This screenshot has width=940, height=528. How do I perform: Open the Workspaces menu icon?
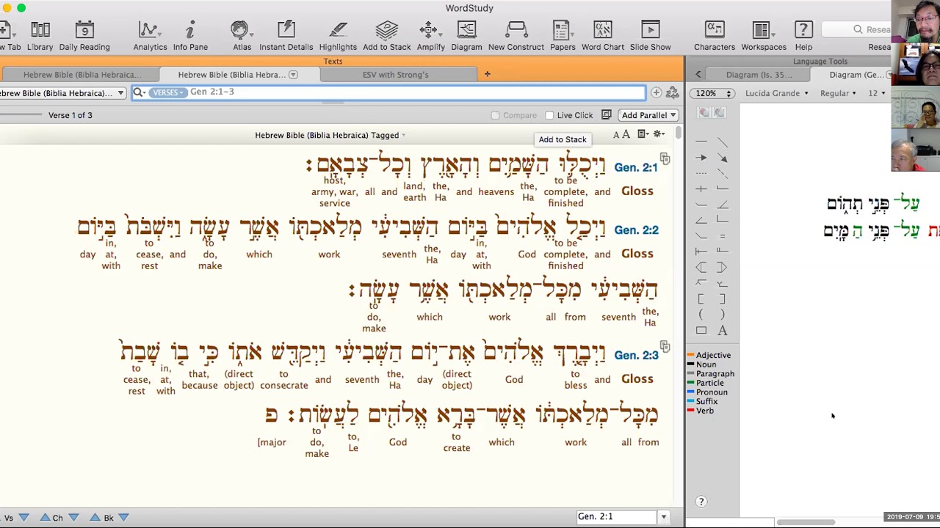(x=764, y=35)
